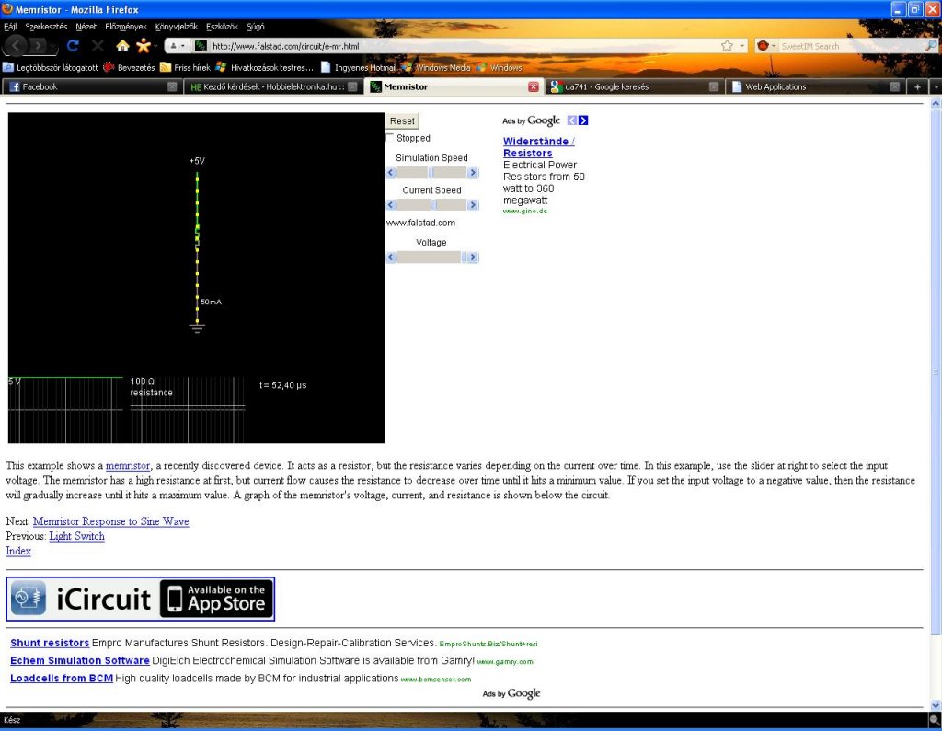
Task: Open the Súgó menu
Action: [256, 27]
